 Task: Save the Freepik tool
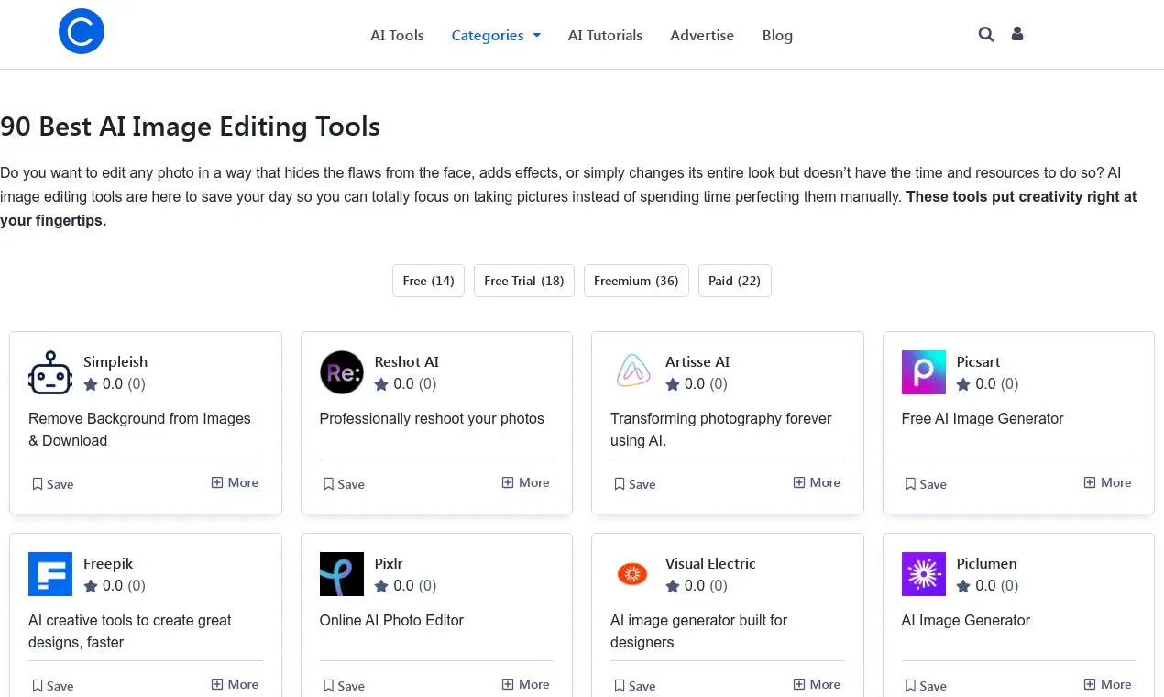click(x=52, y=686)
